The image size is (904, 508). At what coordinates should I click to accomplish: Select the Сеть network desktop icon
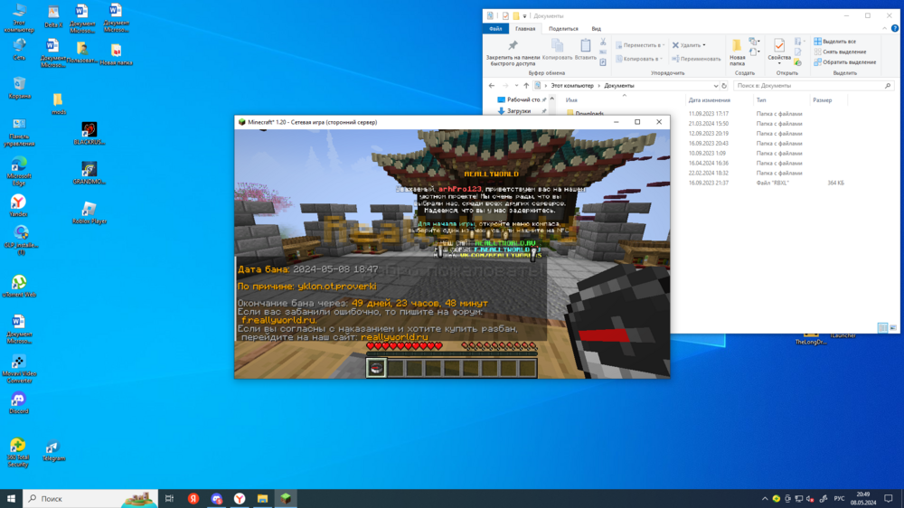[19, 50]
